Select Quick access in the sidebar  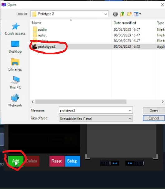click(15, 29)
